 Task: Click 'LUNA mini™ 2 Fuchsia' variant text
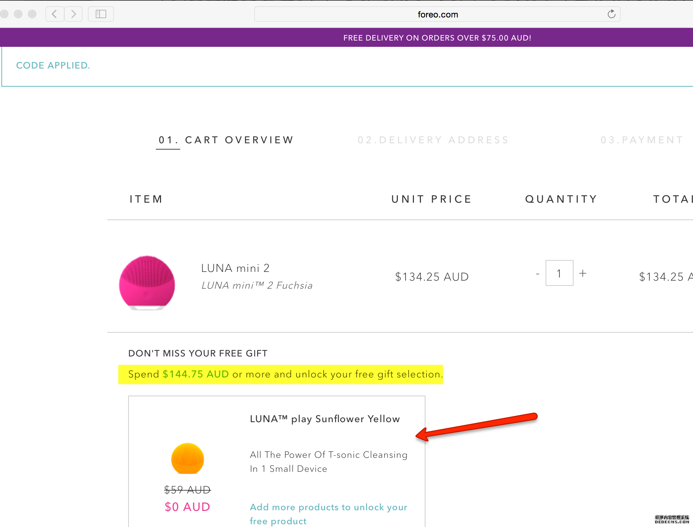coord(257,286)
